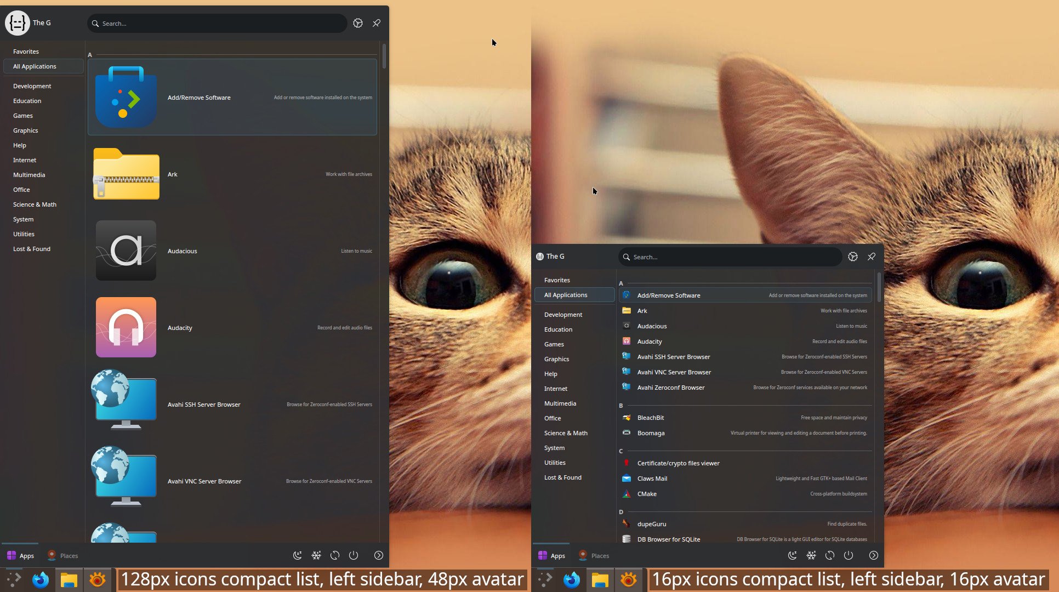Image resolution: width=1059 pixels, height=592 pixels.
Task: Click the hibernate icon in the right launcher footer
Action: tap(811, 555)
